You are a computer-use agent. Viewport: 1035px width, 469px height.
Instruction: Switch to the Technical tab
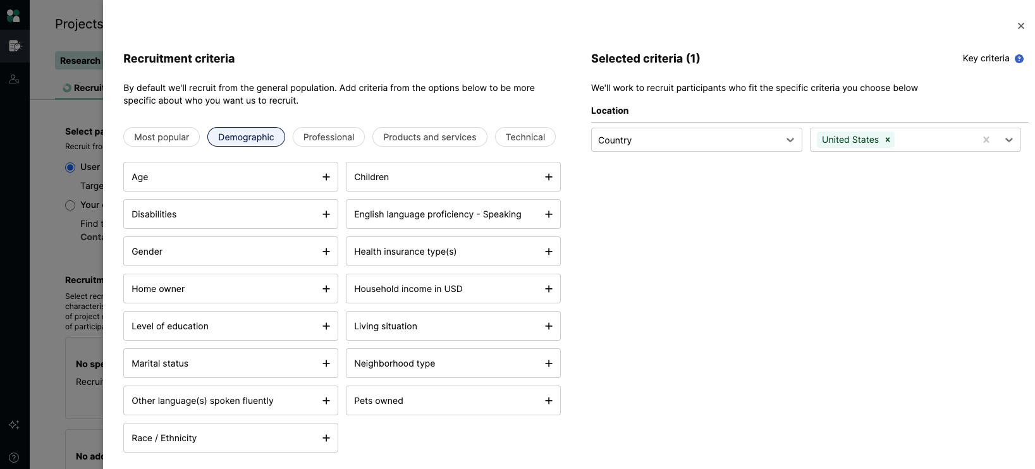[x=525, y=137]
